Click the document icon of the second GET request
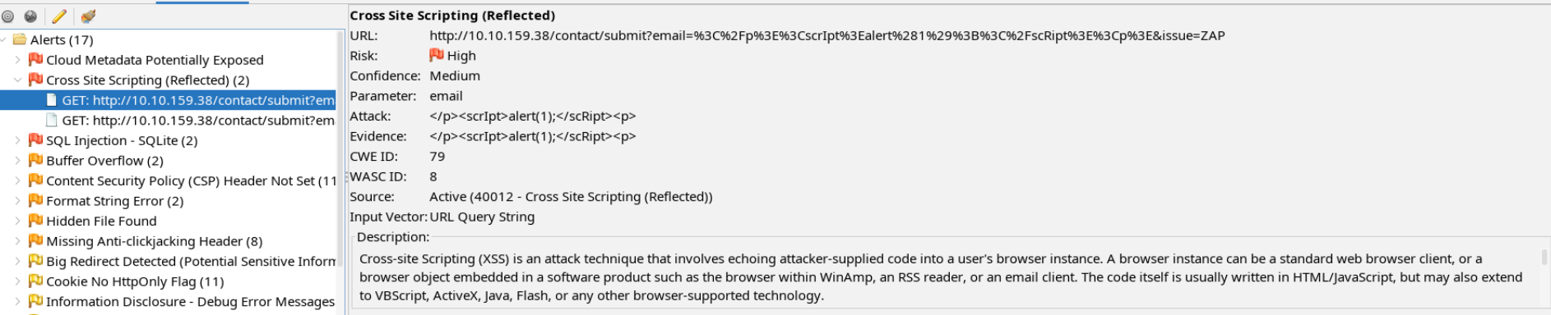The width and height of the screenshot is (1551, 315). 52,120
